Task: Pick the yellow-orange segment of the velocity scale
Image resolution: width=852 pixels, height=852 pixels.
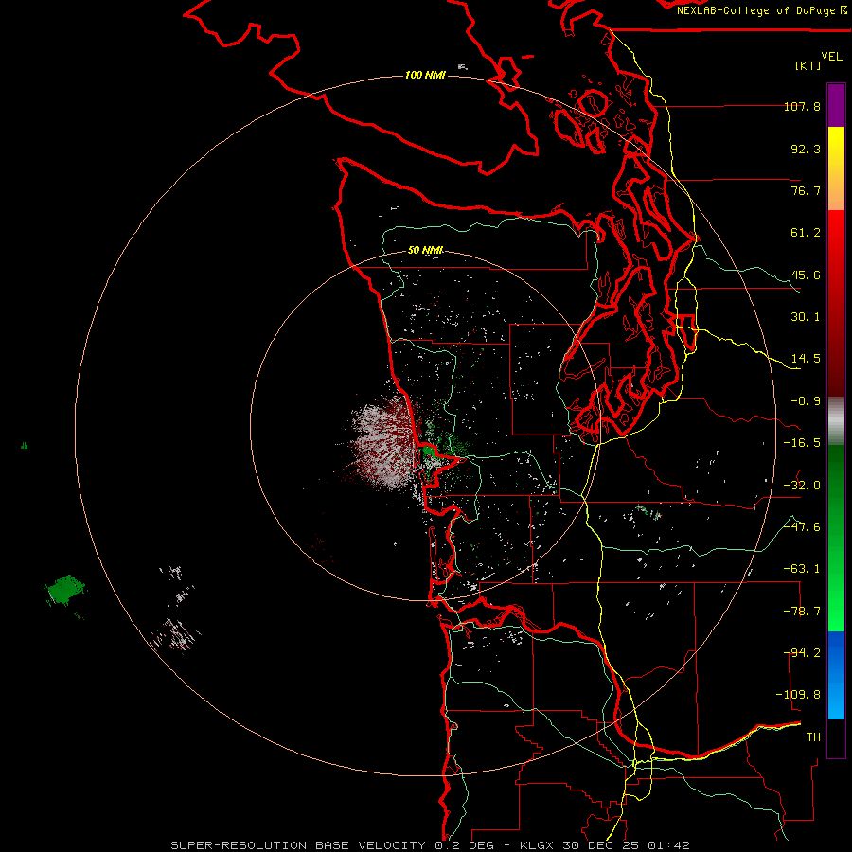Action: (836, 169)
